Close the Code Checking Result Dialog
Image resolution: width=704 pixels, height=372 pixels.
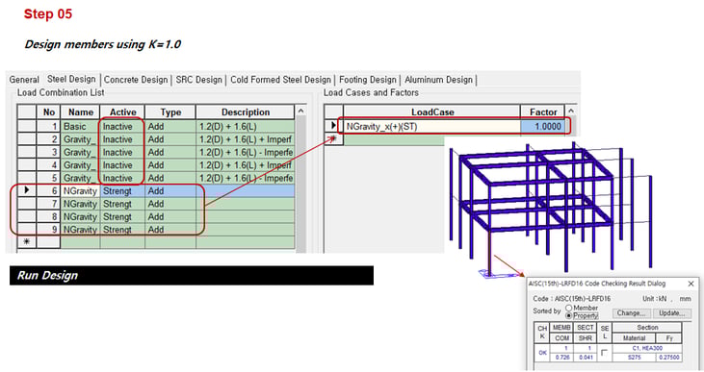[691, 284]
